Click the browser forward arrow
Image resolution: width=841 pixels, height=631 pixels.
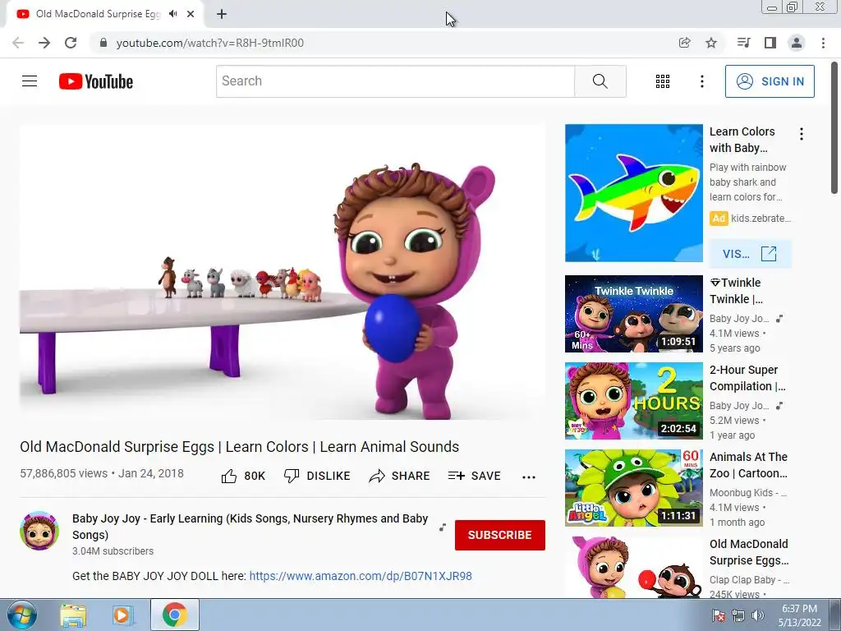[44, 43]
